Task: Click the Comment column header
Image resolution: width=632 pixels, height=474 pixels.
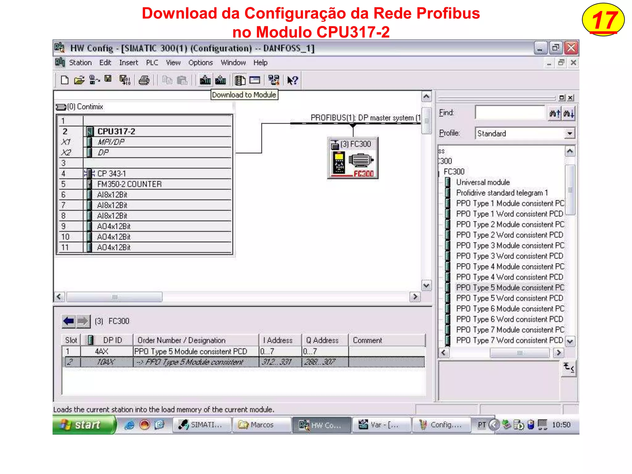Action: click(x=387, y=340)
